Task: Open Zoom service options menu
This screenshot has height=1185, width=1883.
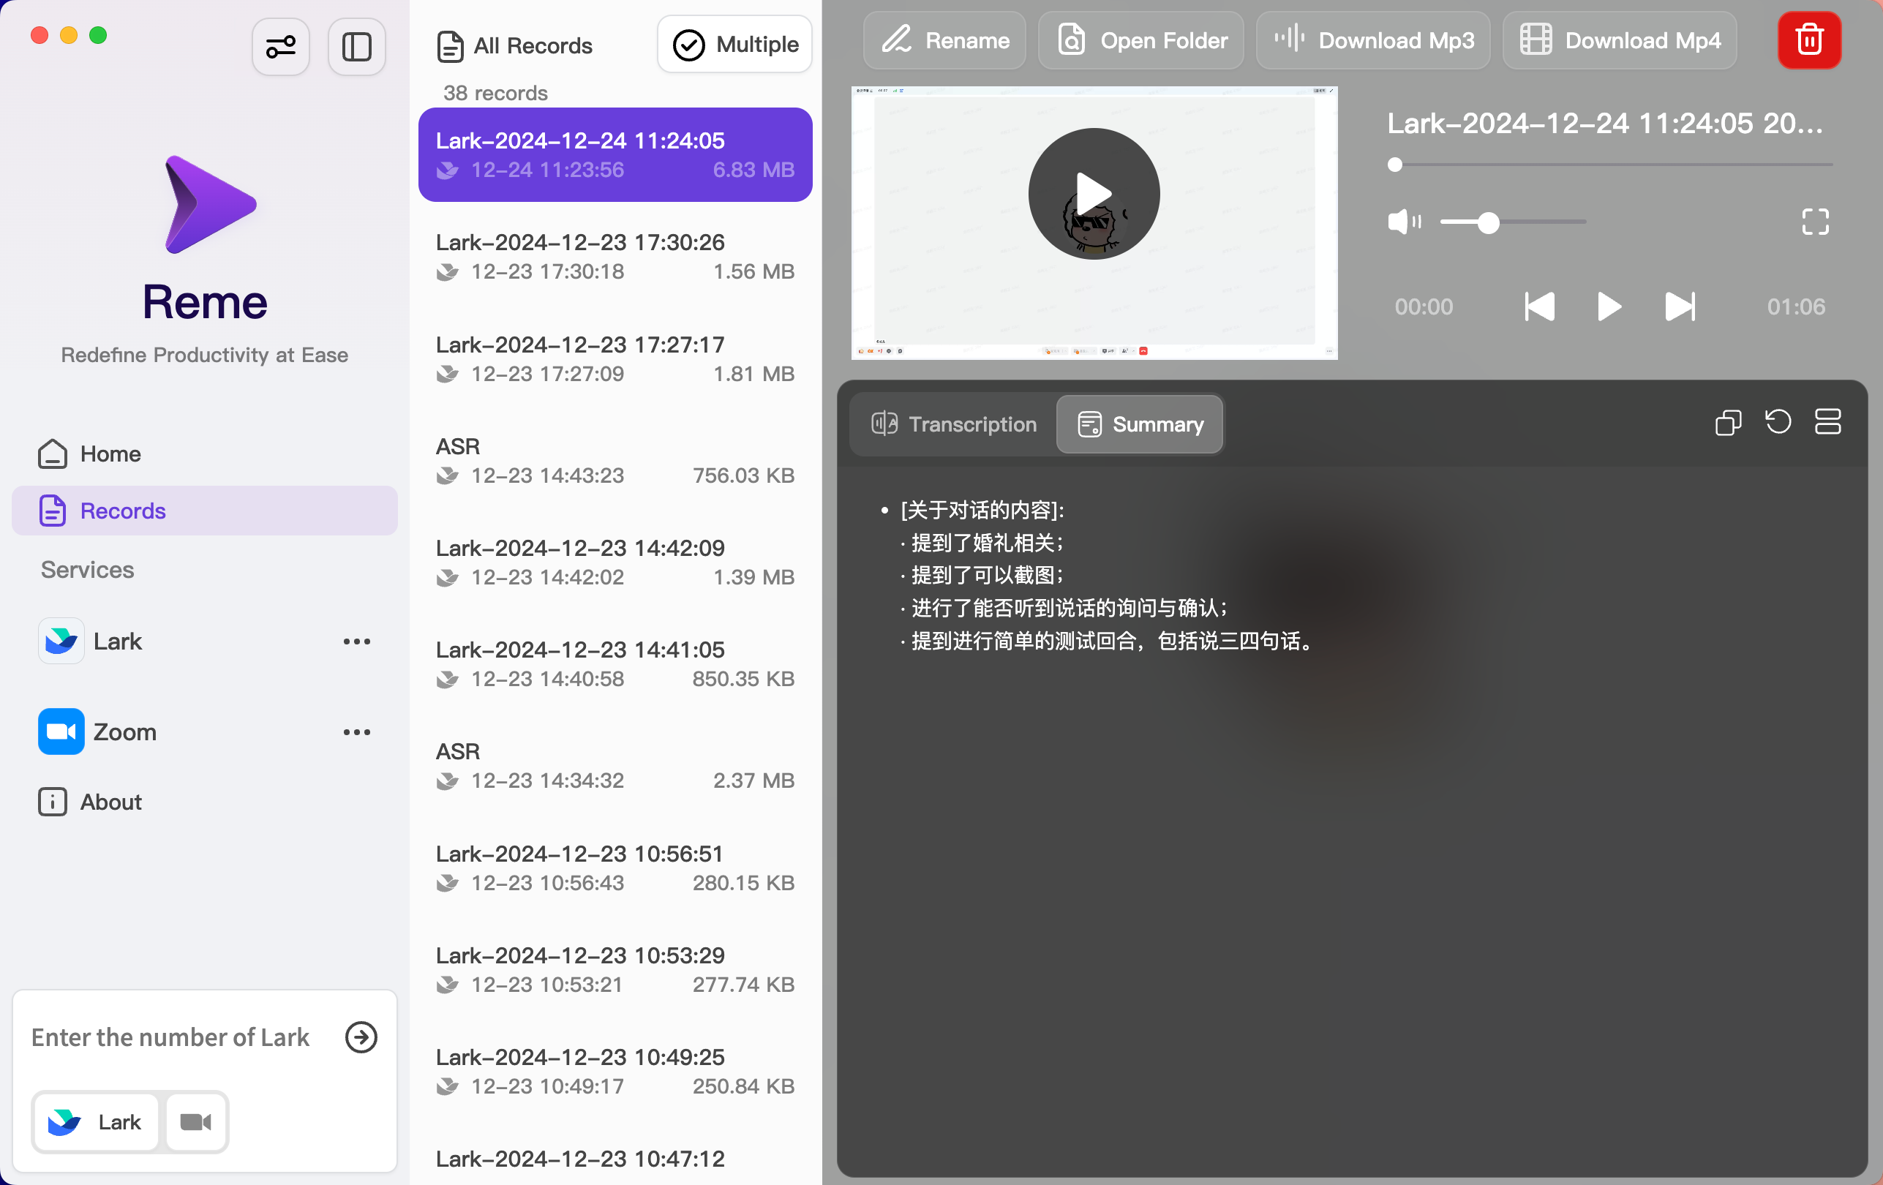Action: coord(356,732)
